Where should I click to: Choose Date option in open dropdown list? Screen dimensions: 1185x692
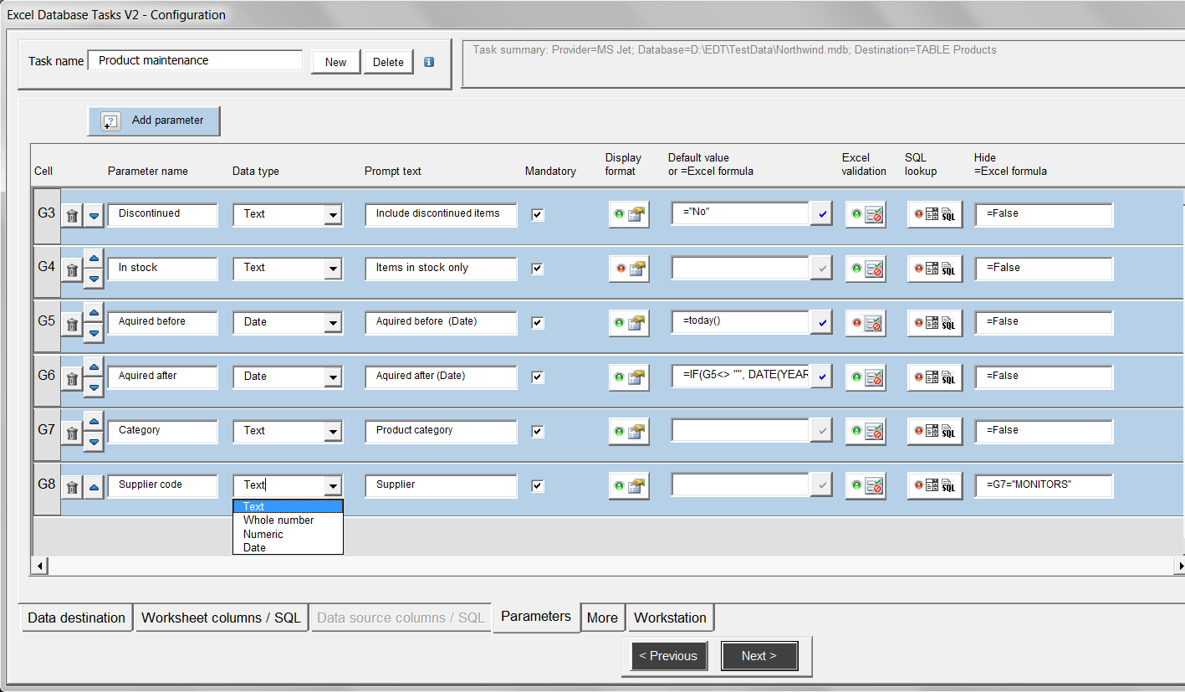[x=288, y=547]
